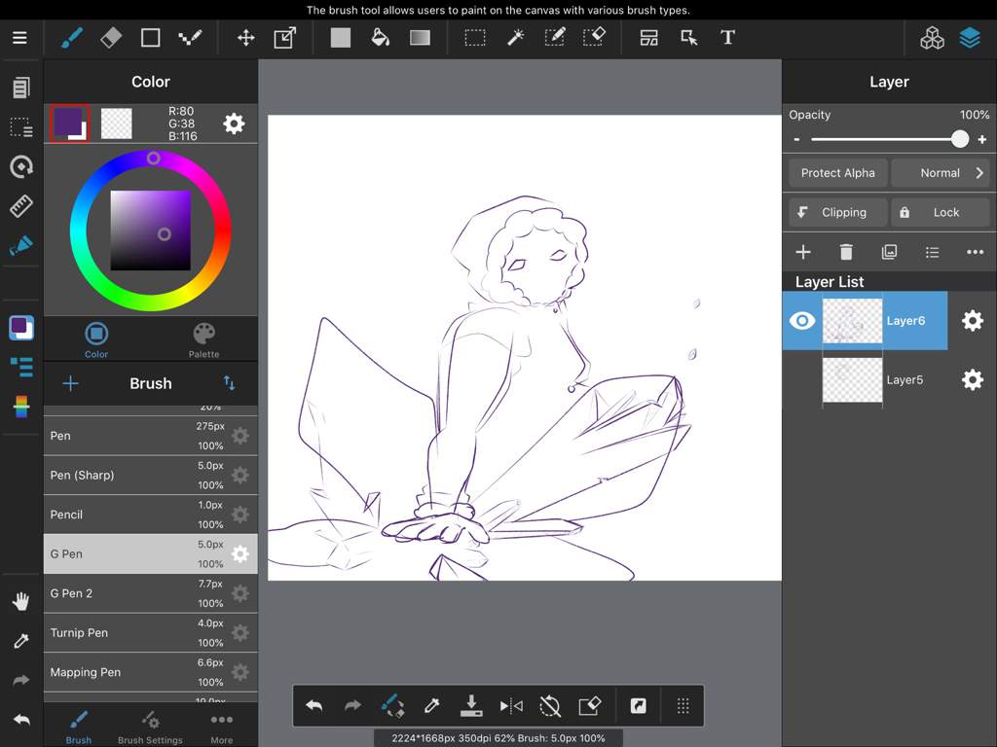Select the Brush tool in top toolbar

pos(72,38)
